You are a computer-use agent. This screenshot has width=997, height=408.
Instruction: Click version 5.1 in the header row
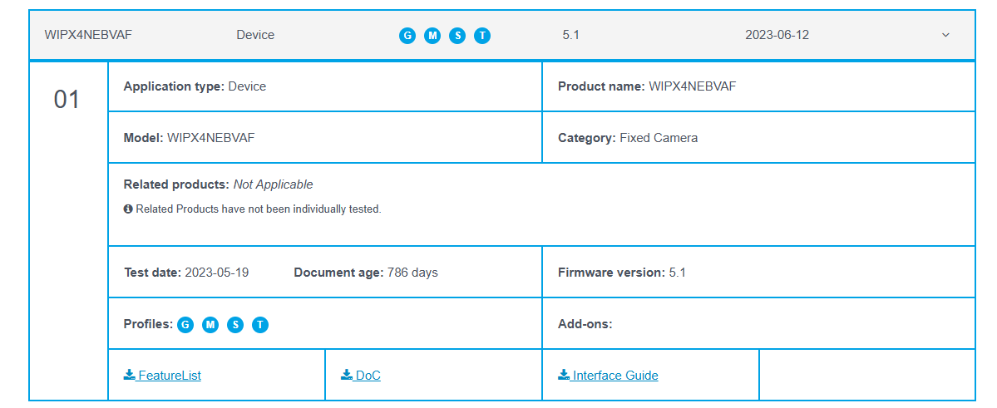pyautogui.click(x=570, y=35)
